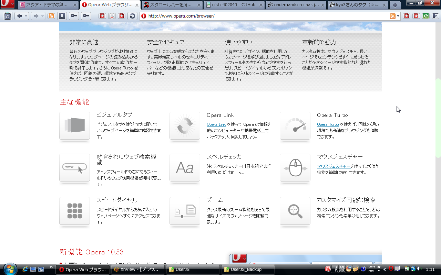Expand the forward button history dropdown
The height and width of the screenshot is (275, 441).
coord(42,16)
